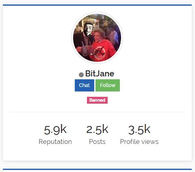Click the blue bar of the next card

pos(97,170)
